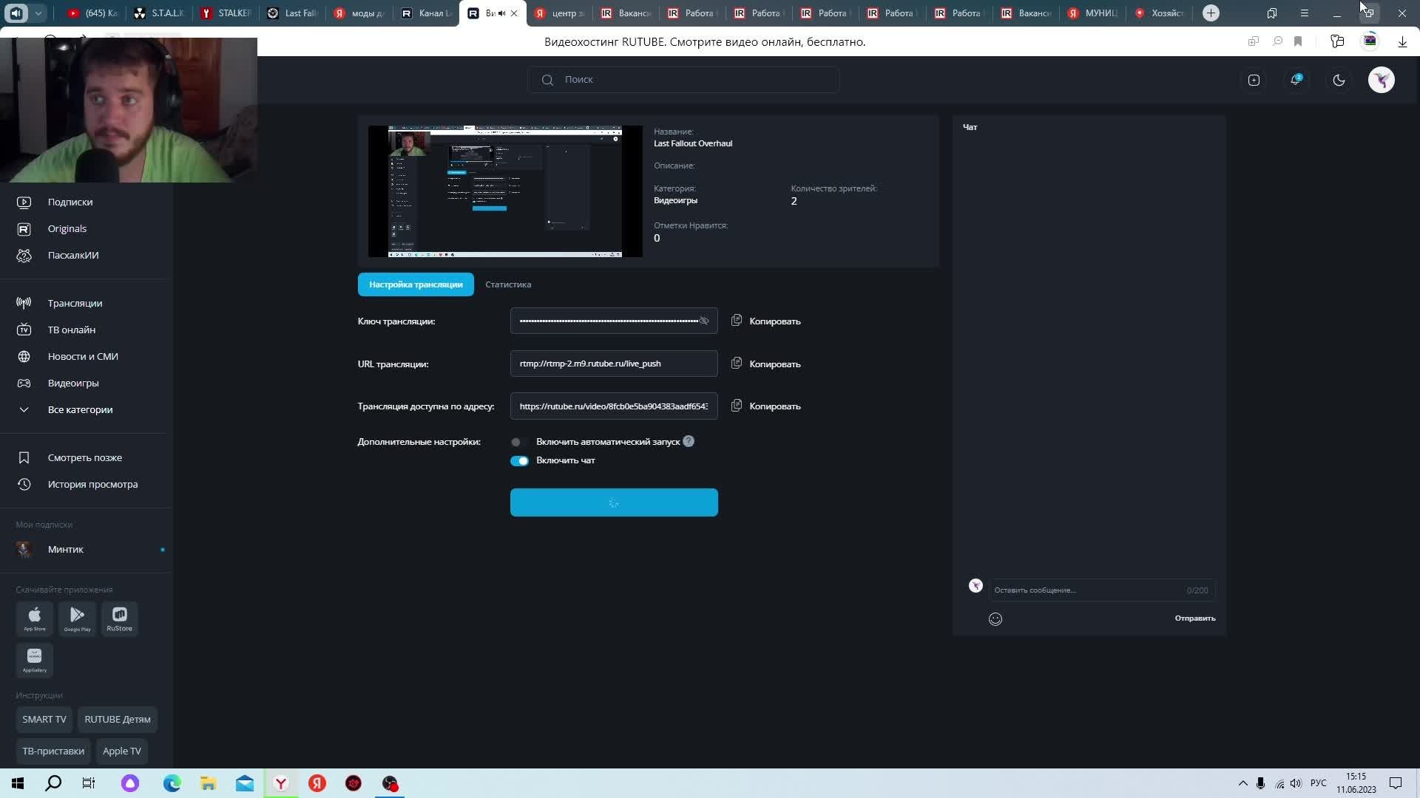Open the RuStore app download icon
The height and width of the screenshot is (798, 1420).
(x=119, y=618)
